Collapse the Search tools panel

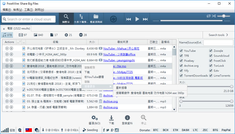point(218,35)
